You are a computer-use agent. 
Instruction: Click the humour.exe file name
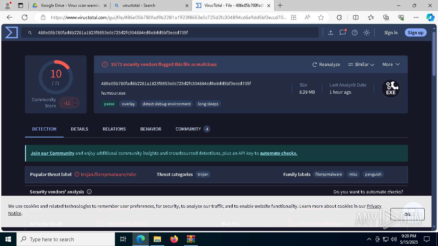pyautogui.click(x=113, y=93)
